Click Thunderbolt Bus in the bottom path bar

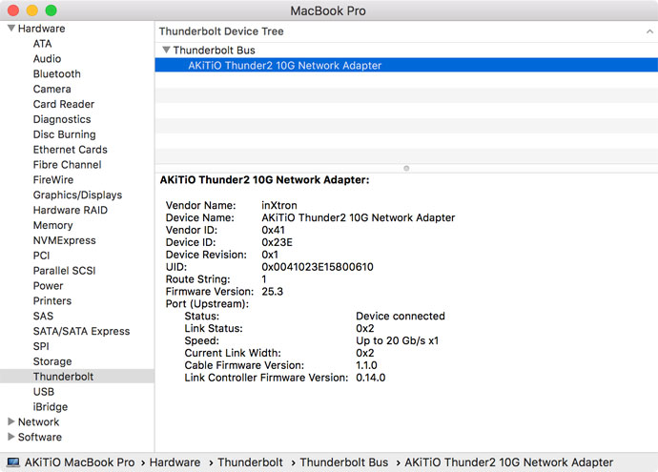click(338, 462)
